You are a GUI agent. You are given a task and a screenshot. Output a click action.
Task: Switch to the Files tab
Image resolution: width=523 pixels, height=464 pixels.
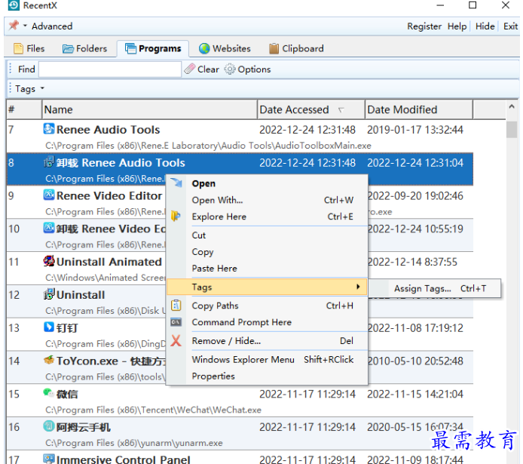click(x=29, y=49)
